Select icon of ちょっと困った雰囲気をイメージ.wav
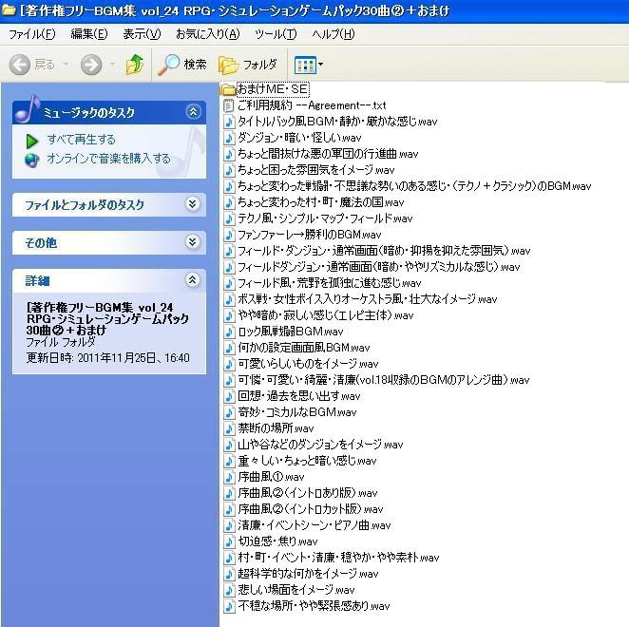The width and height of the screenshot is (629, 627). tap(229, 170)
